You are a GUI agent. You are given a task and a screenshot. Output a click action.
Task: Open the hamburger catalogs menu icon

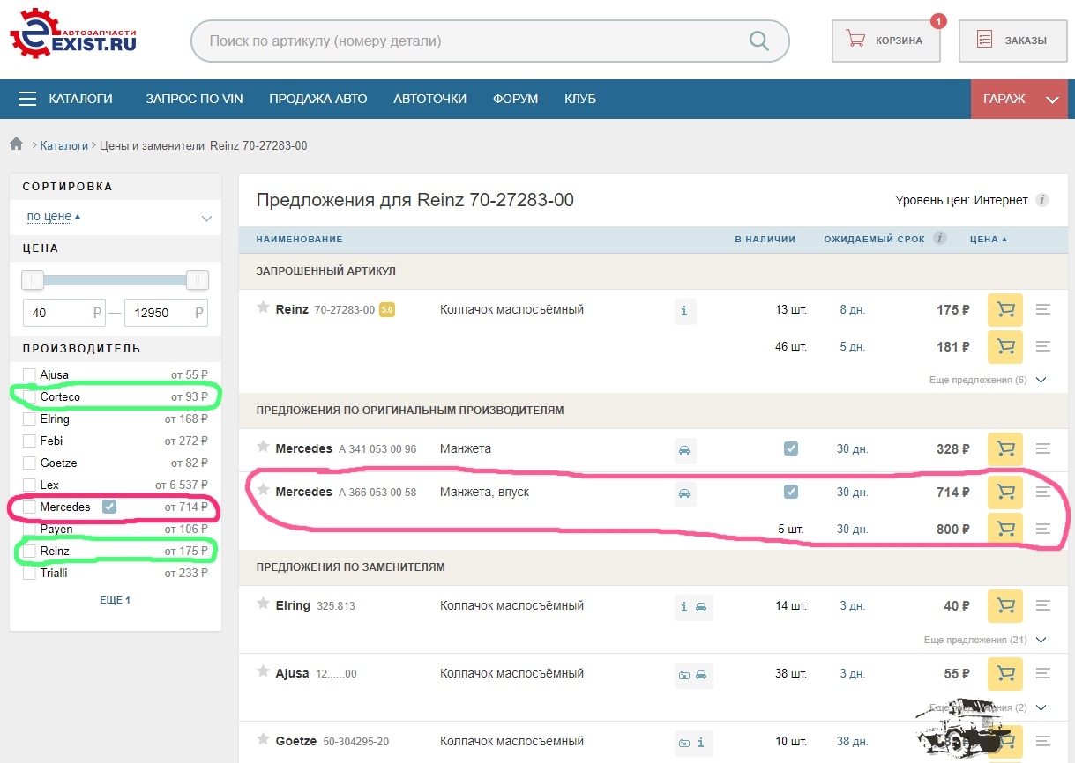27,99
